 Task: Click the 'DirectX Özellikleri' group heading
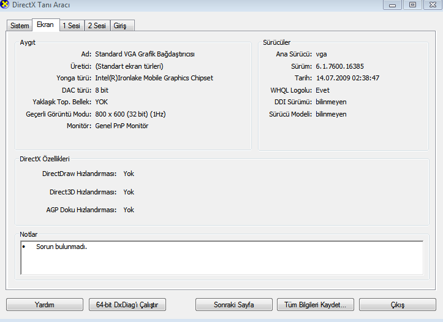click(x=45, y=159)
